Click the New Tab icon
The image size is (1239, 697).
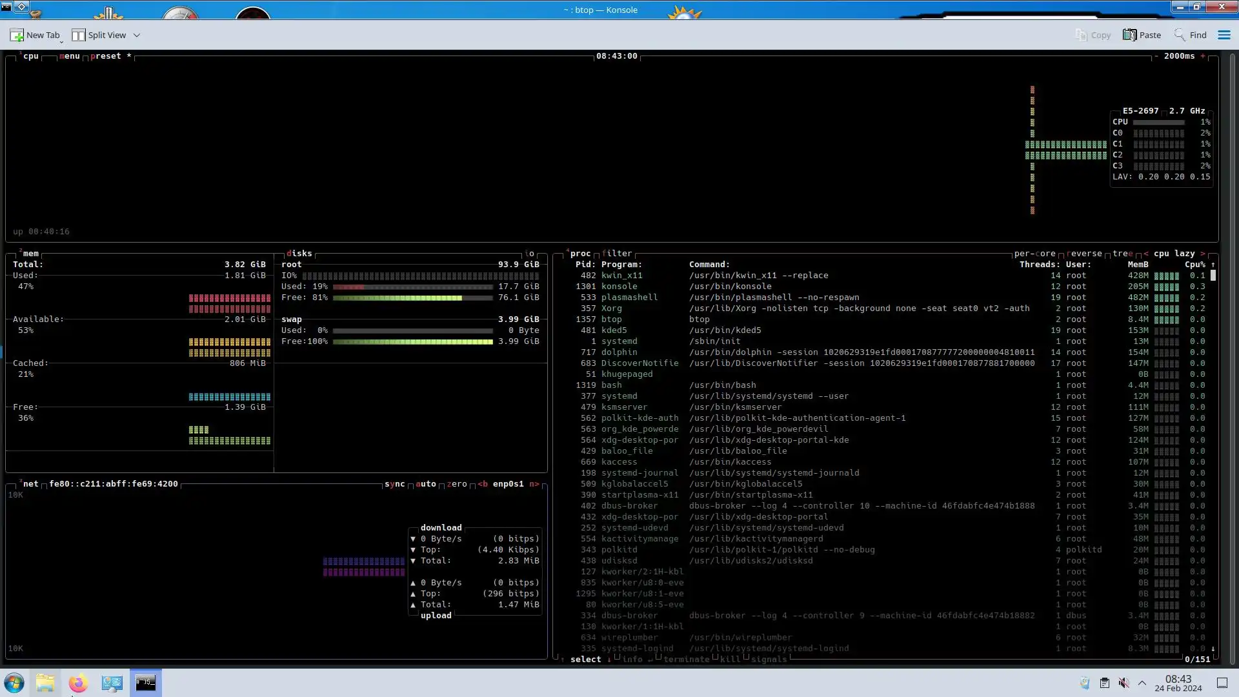[x=17, y=35]
